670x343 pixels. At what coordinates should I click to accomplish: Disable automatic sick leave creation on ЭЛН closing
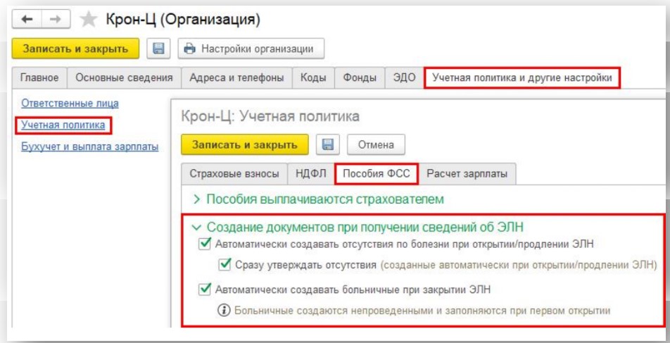(x=206, y=289)
